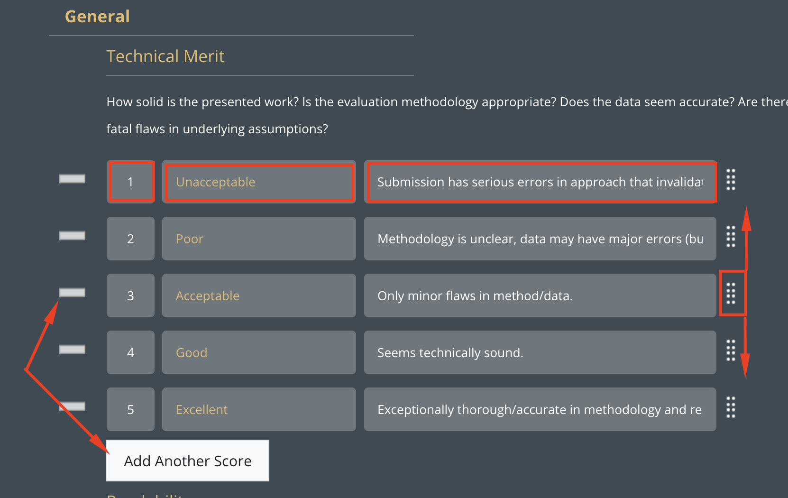Edit the 'Only minor flaws in method/data' description

(540, 295)
